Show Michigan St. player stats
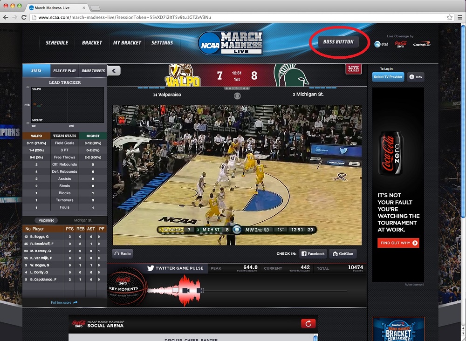The width and height of the screenshot is (466, 341). 82,220
